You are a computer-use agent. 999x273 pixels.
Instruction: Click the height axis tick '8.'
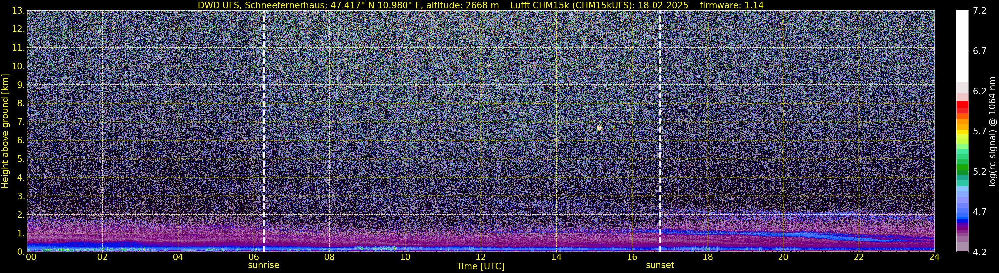[21, 104]
